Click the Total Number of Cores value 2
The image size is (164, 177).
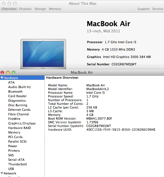87,104
